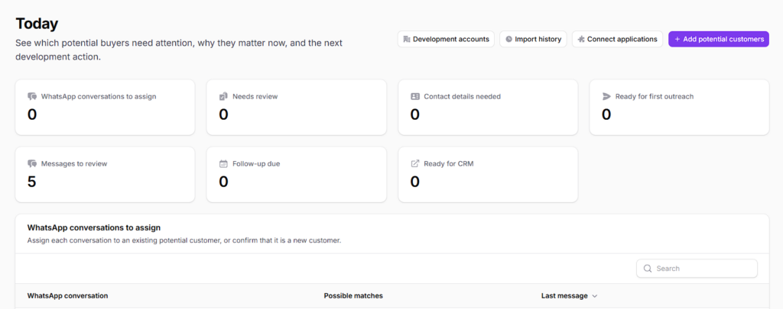Select the Ready for CRM card
This screenshot has width=783, height=309.
click(488, 175)
